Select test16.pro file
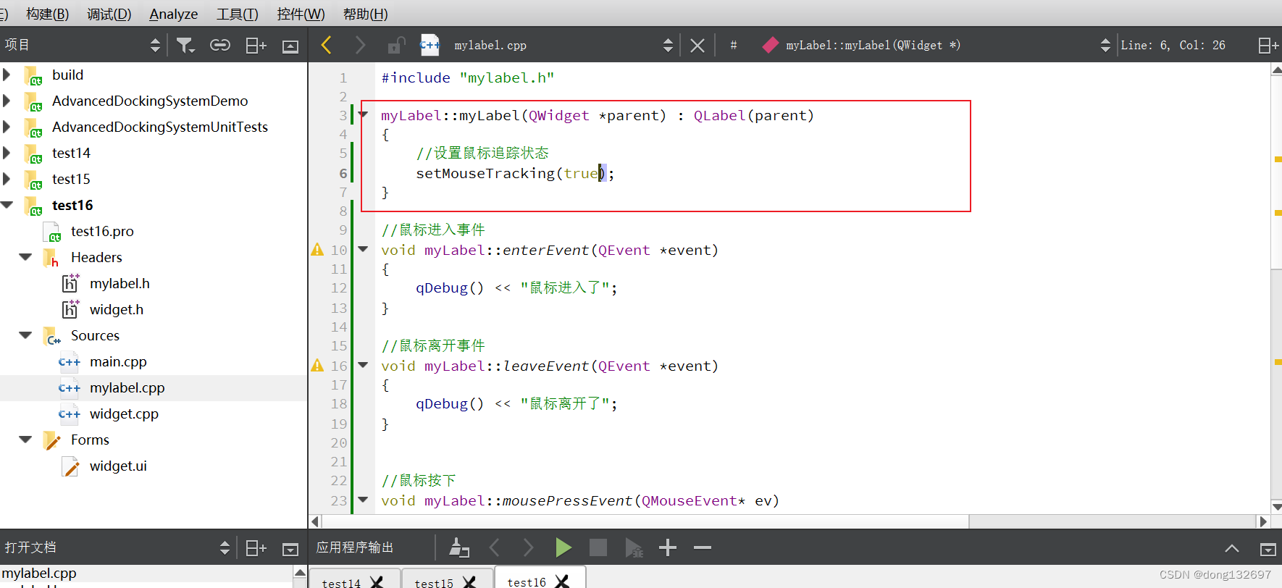The image size is (1282, 588). (102, 231)
